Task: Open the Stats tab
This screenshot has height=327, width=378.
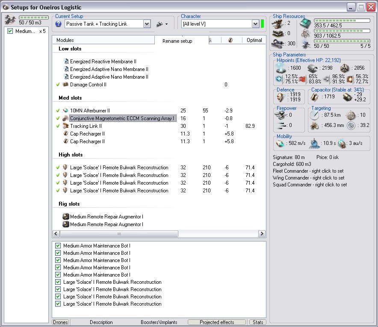Action: click(x=258, y=322)
